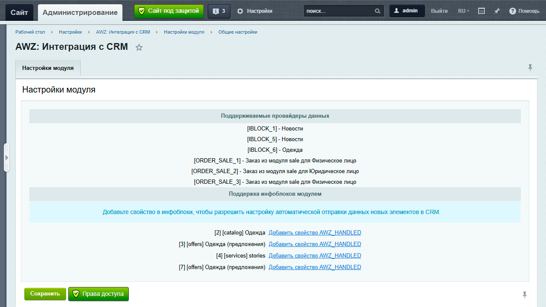Screen dimensions: 546x307
Task: Open the panel icon next to RU
Action: click(482, 11)
